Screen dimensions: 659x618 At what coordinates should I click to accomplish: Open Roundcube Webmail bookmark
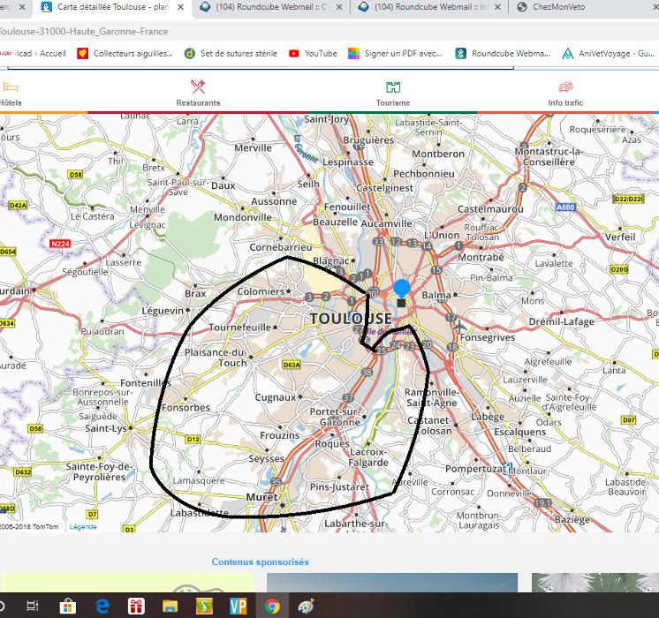tap(503, 53)
